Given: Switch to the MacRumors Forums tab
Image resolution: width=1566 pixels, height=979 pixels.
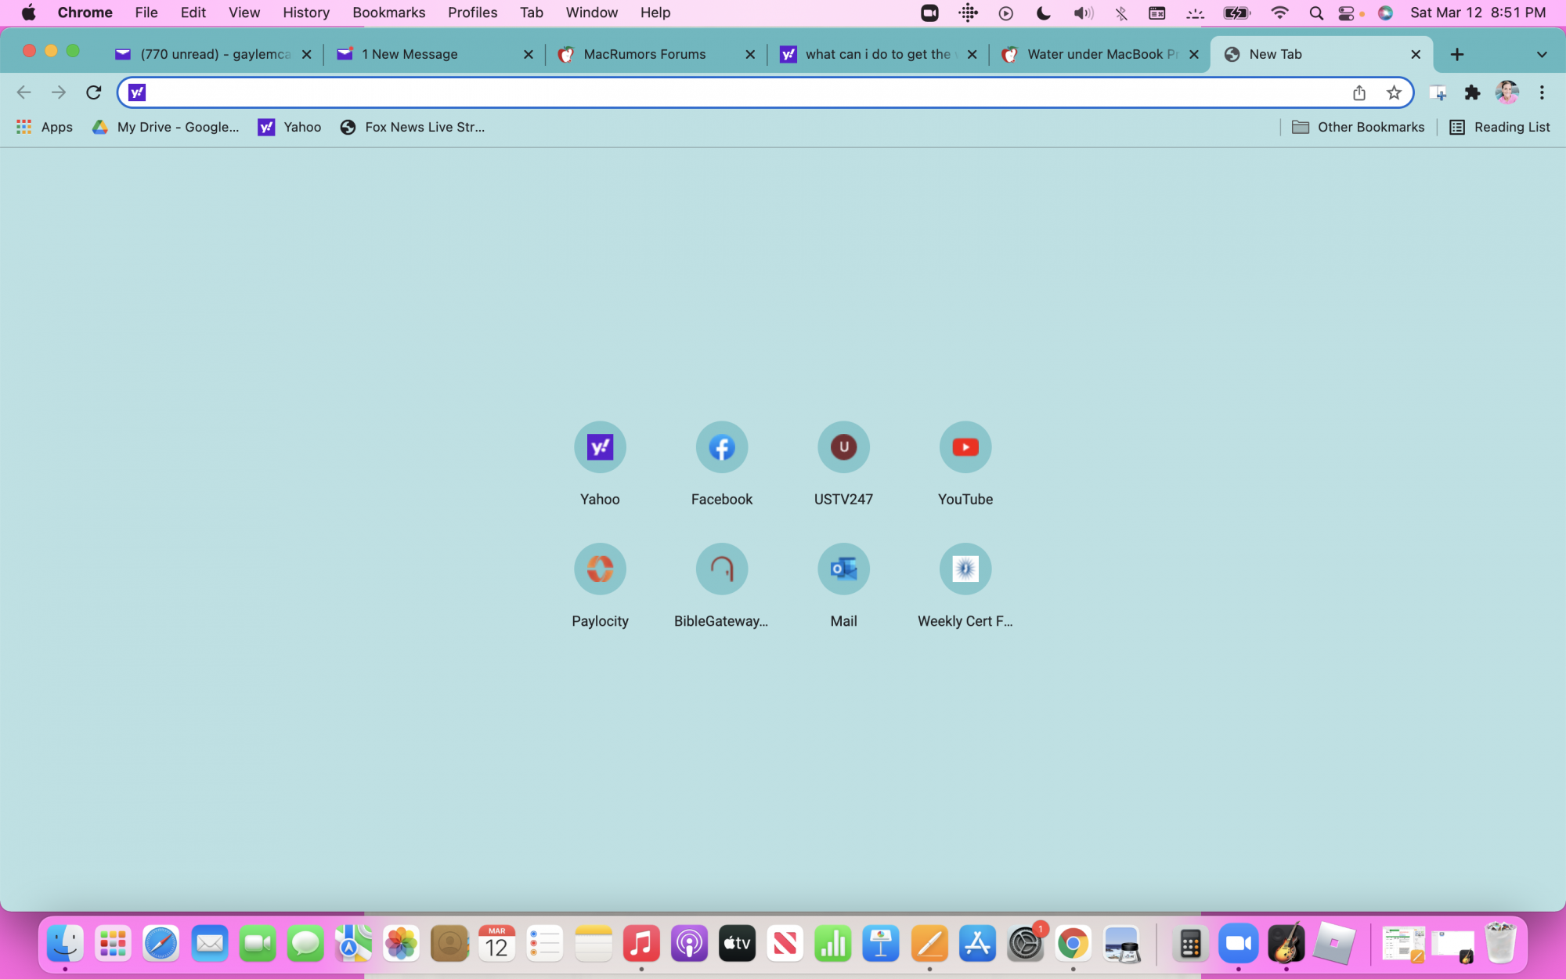Looking at the screenshot, I should (644, 54).
